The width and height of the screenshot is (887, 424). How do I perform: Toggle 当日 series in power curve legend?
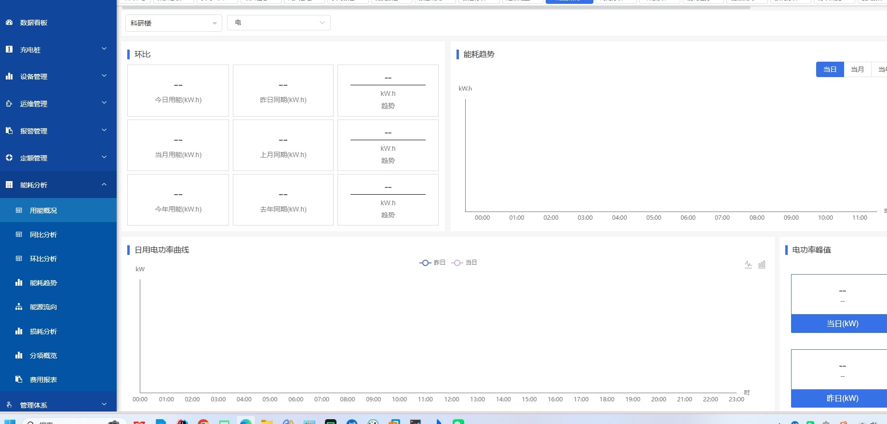click(x=464, y=263)
